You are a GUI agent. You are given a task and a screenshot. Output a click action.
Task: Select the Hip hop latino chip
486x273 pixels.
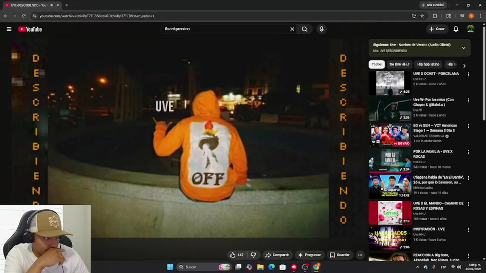tap(428, 64)
